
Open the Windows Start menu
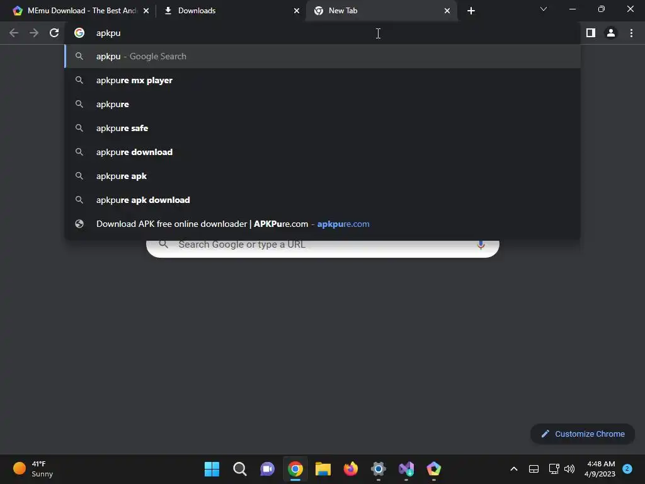point(212,469)
